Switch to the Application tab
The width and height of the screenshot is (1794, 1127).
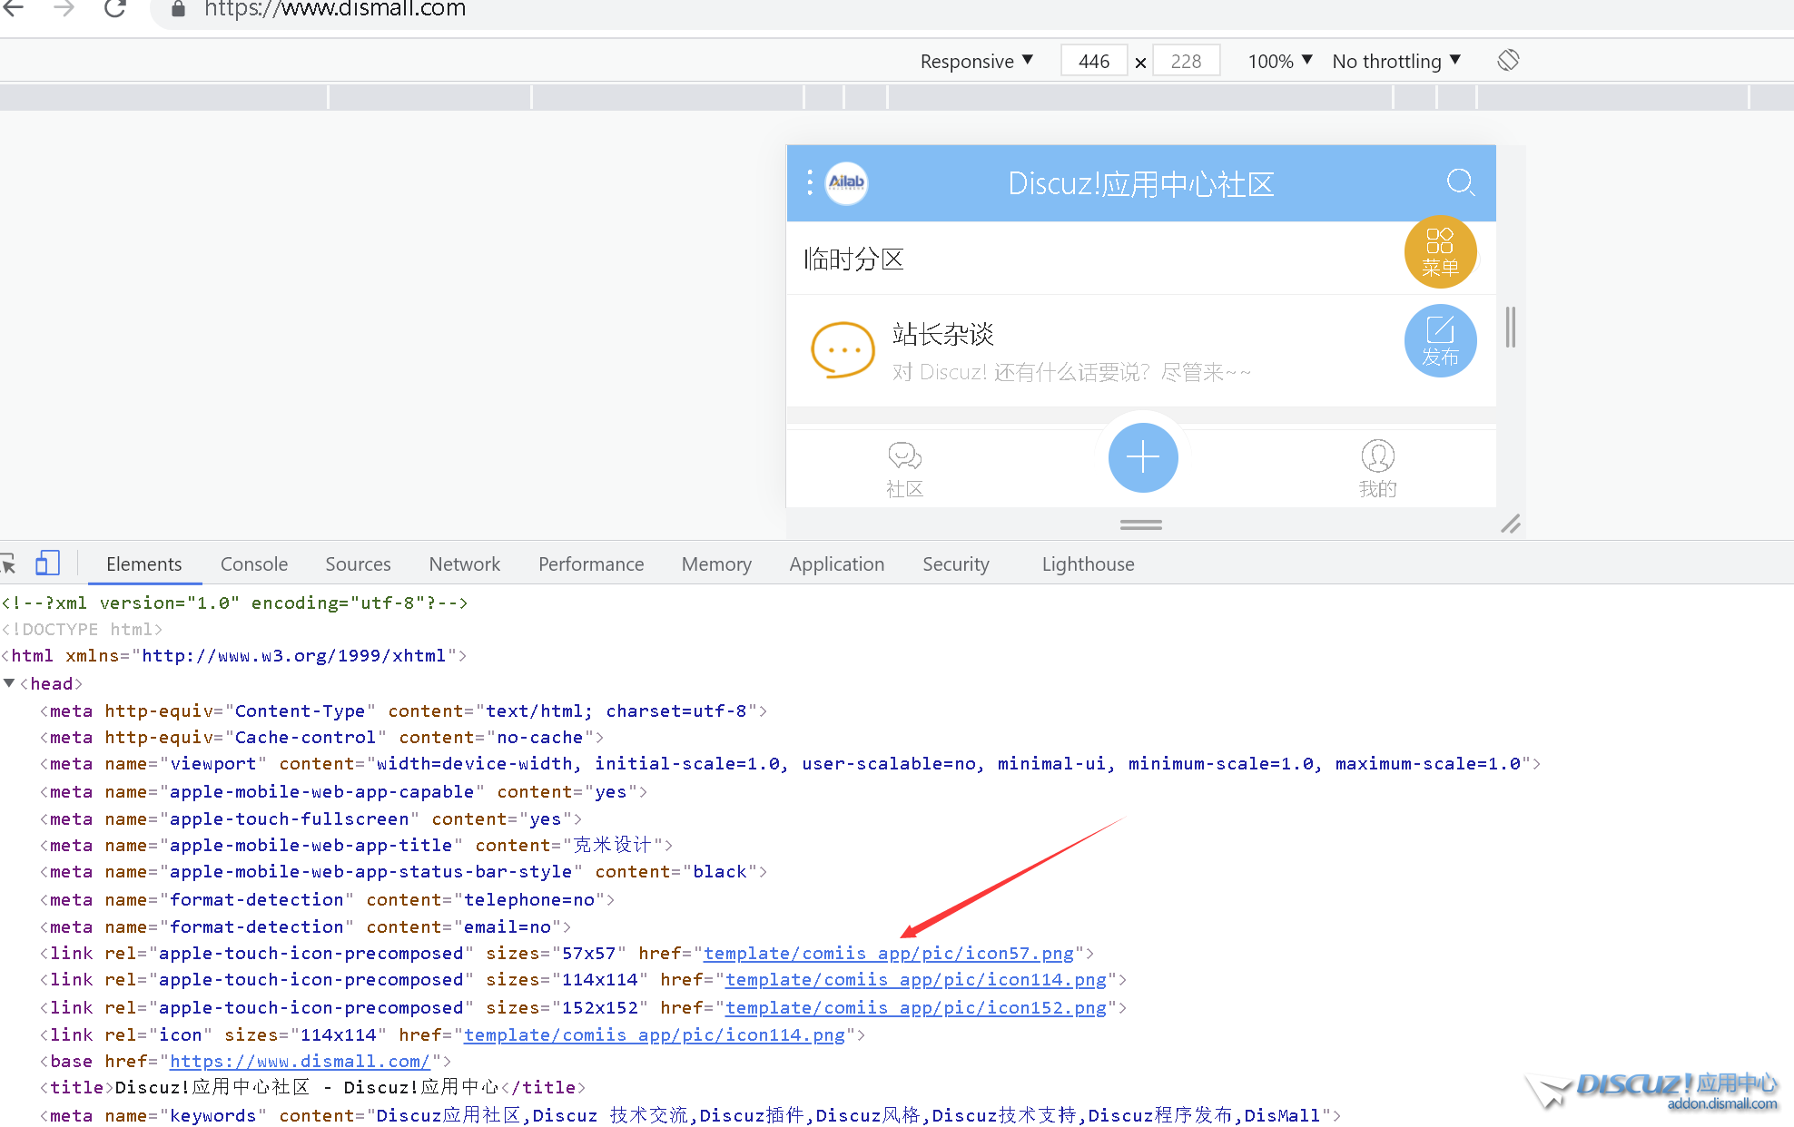(836, 563)
